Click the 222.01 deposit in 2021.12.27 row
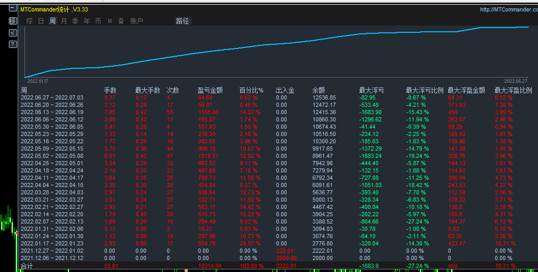538x272 pixels. (284, 251)
